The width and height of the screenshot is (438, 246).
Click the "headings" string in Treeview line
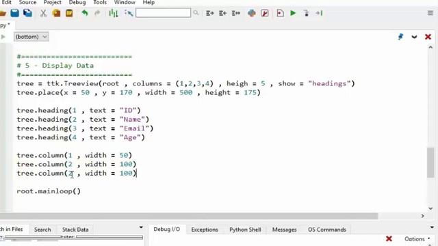coord(329,83)
